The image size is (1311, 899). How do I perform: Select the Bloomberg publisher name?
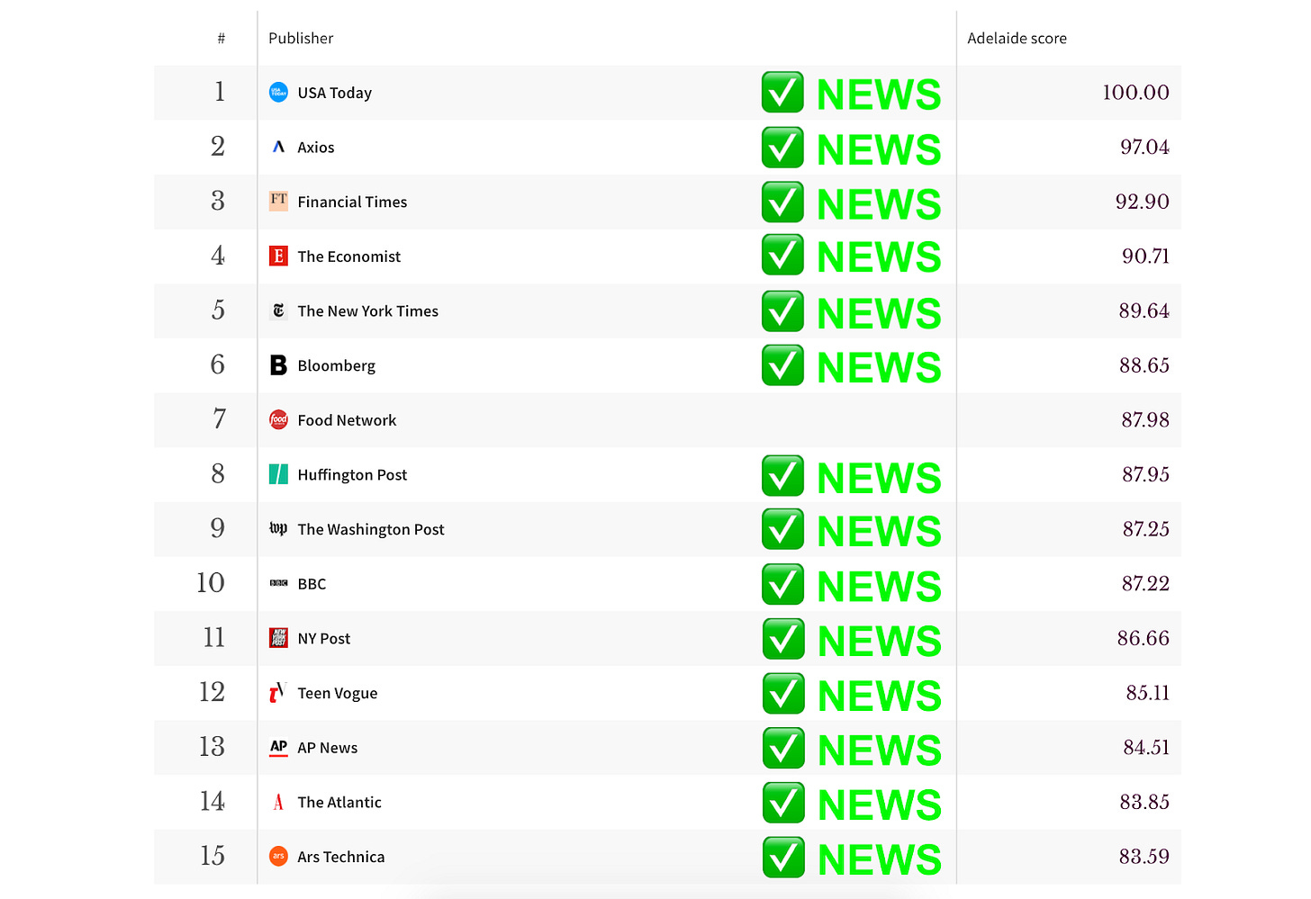(x=337, y=366)
